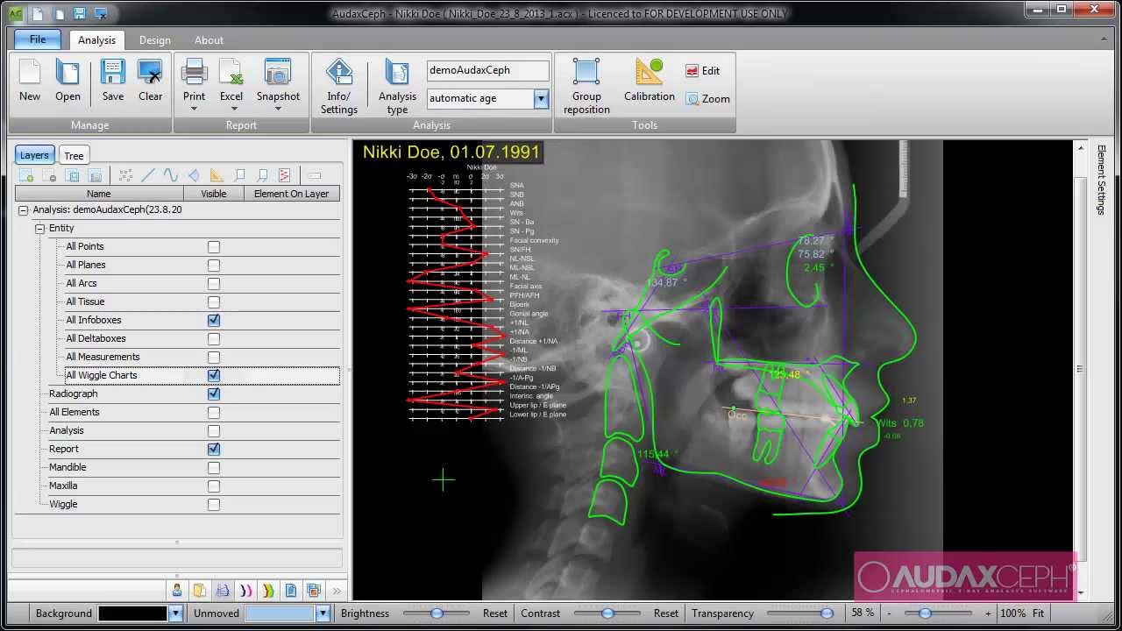
Task: Open the Print dropdown arrow
Action: pyautogui.click(x=194, y=110)
